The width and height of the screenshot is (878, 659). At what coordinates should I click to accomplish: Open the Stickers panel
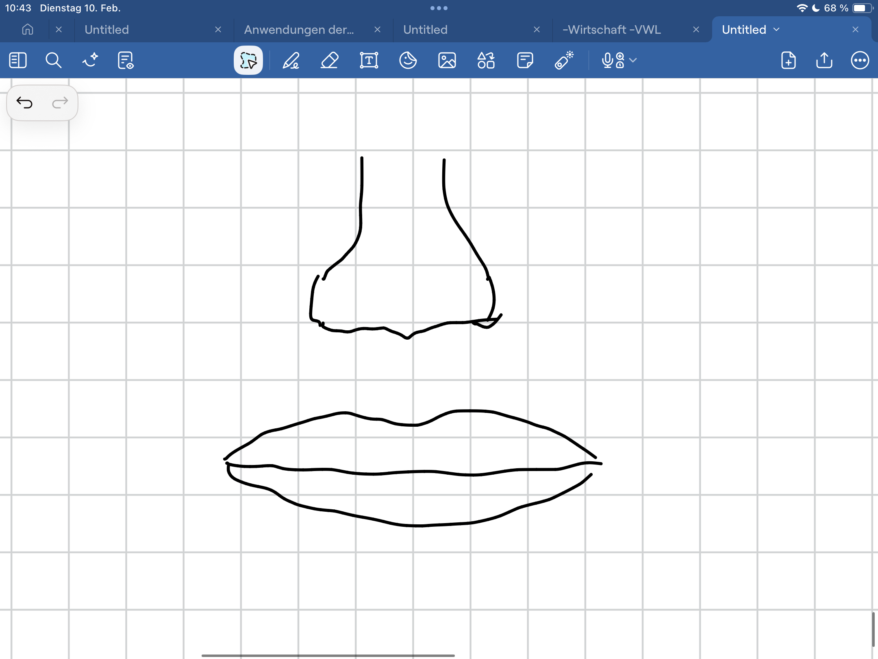[x=408, y=61]
